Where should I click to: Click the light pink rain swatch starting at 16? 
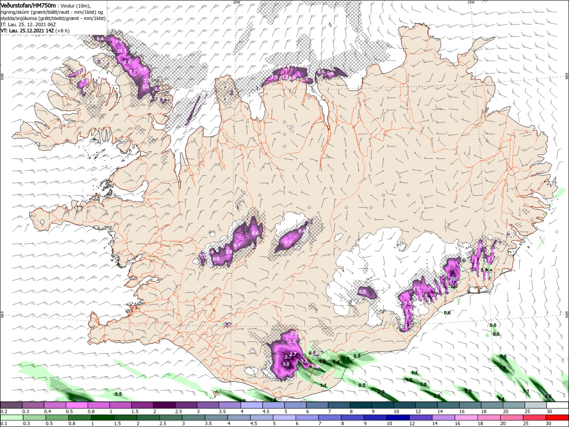[466, 418]
